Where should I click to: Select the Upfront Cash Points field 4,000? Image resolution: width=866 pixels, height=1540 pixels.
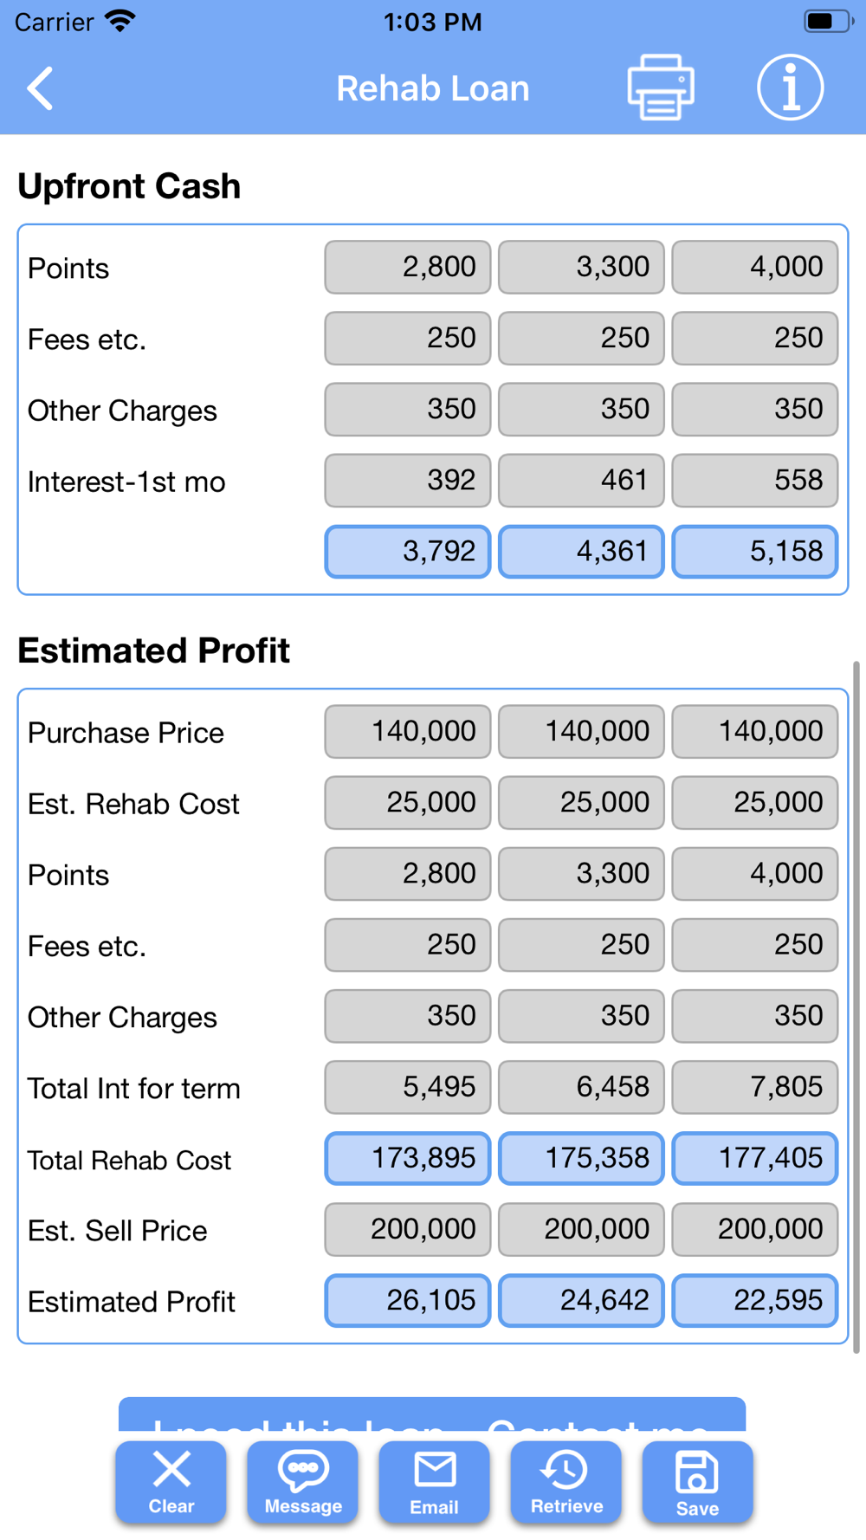click(755, 267)
